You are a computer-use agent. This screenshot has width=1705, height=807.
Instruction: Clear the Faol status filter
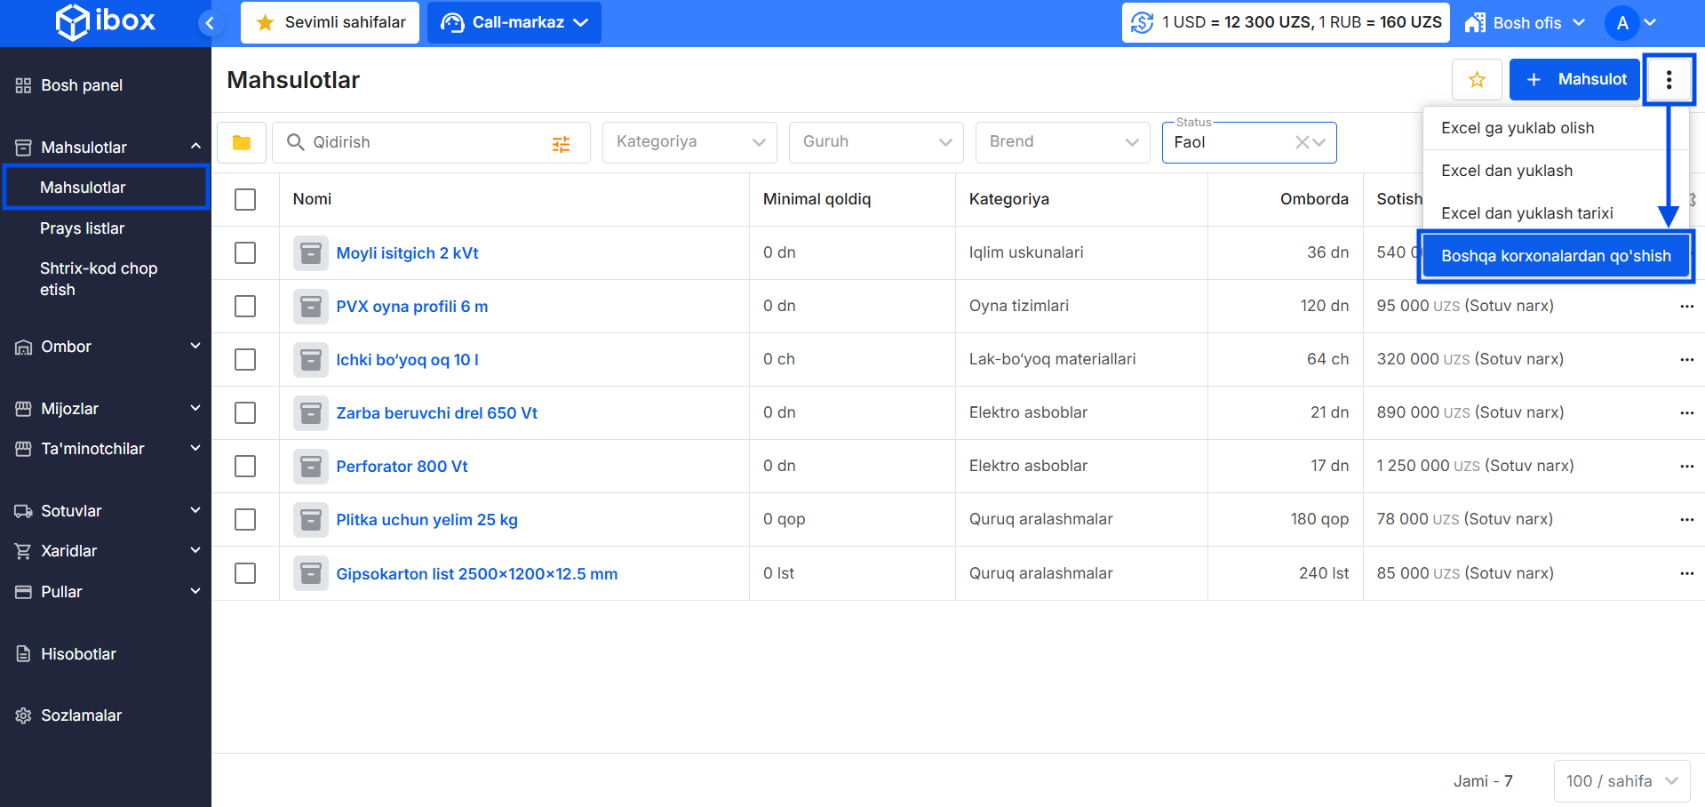[1302, 142]
